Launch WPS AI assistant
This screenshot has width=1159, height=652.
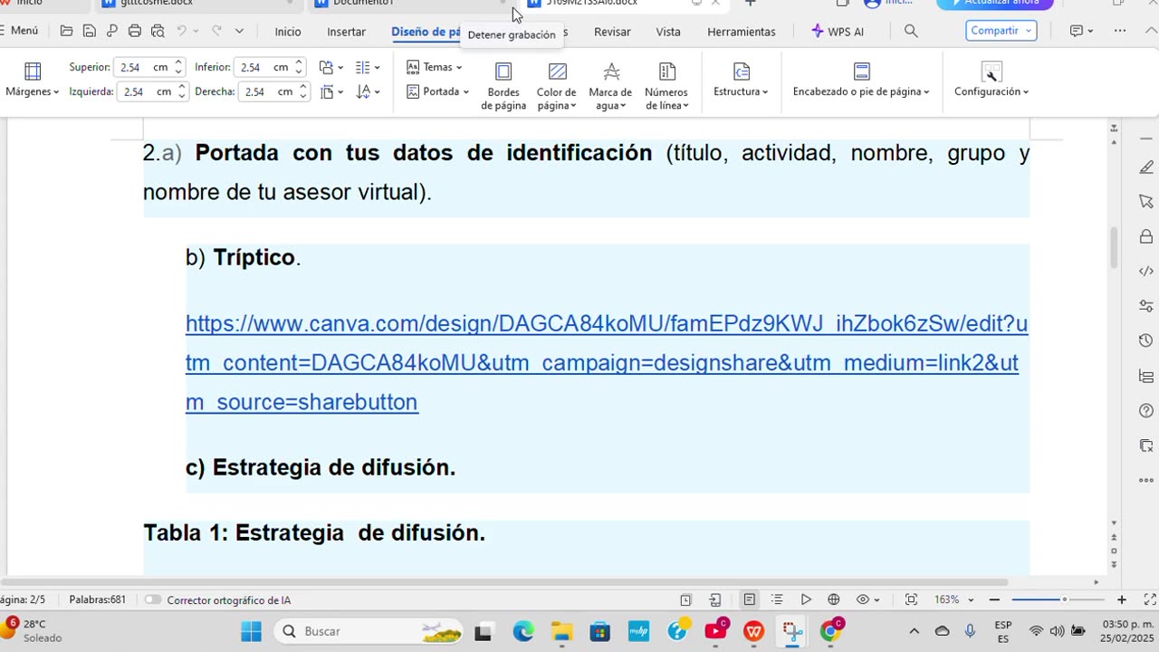pos(838,32)
